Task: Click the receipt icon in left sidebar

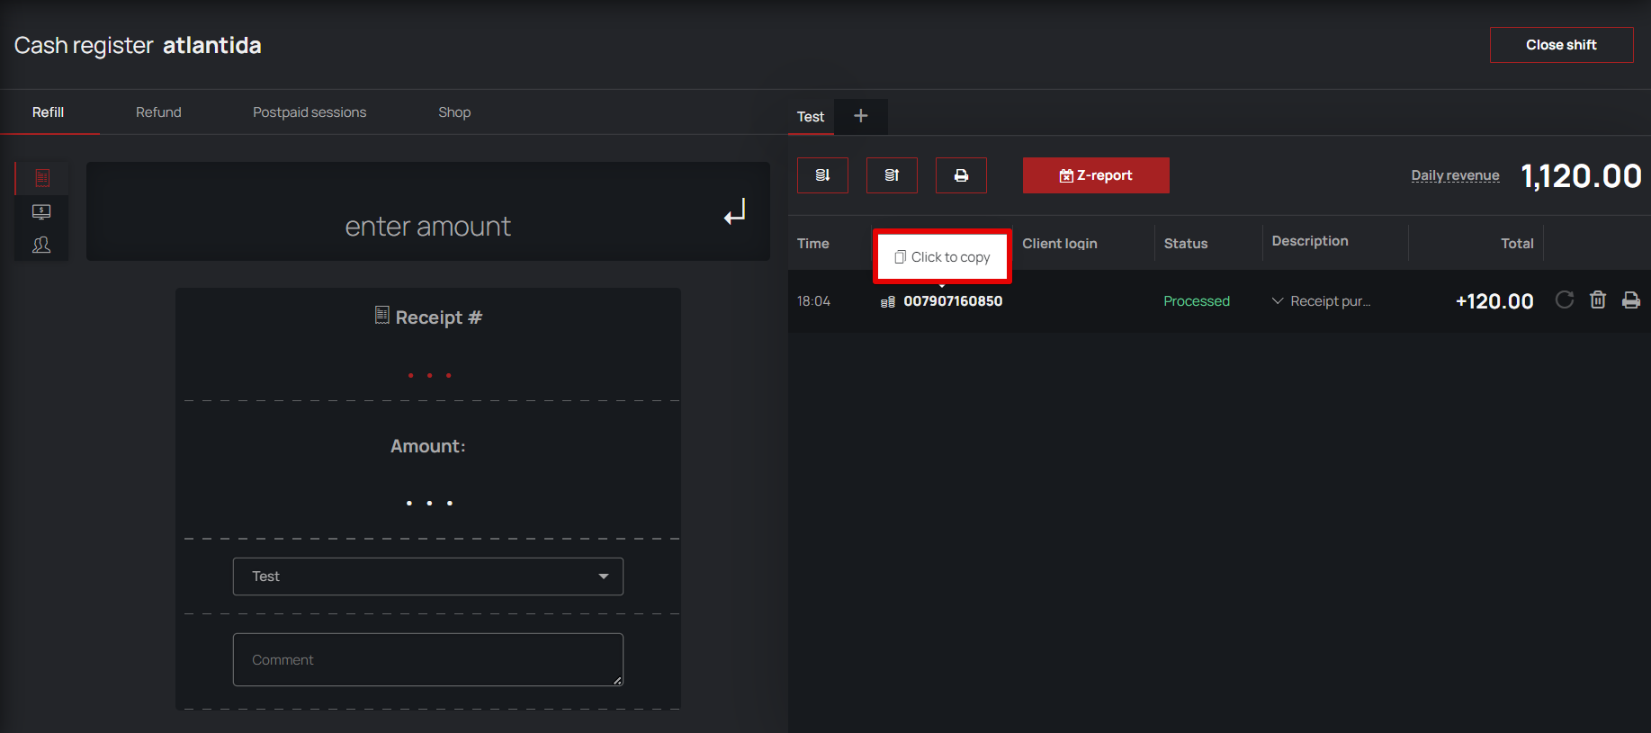Action: [41, 178]
